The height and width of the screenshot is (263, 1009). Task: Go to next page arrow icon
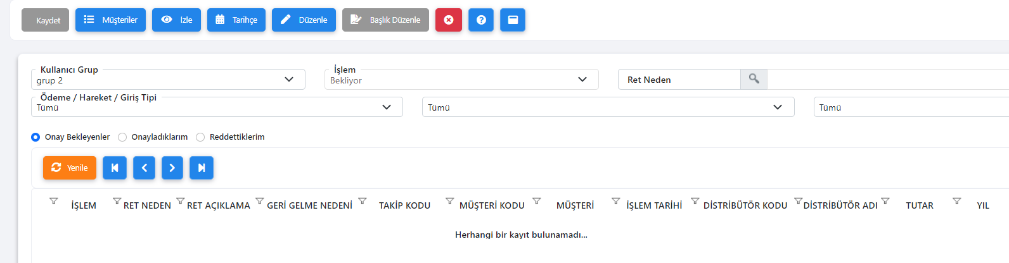(172, 168)
